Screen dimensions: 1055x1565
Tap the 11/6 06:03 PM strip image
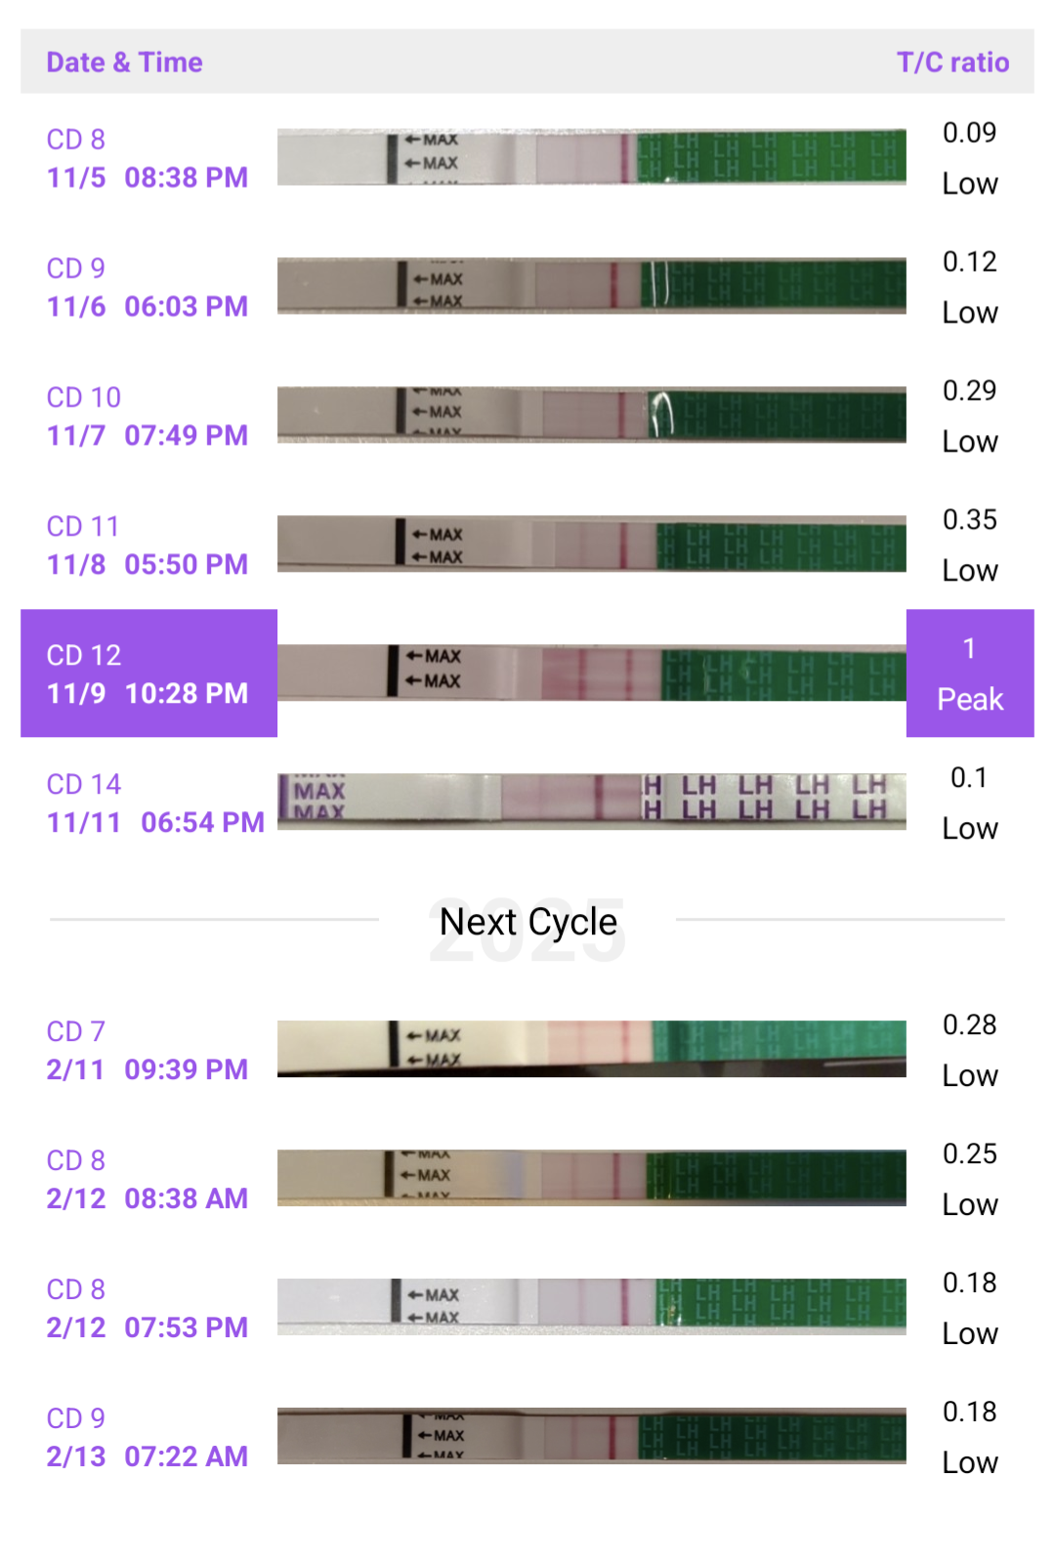[x=591, y=285]
